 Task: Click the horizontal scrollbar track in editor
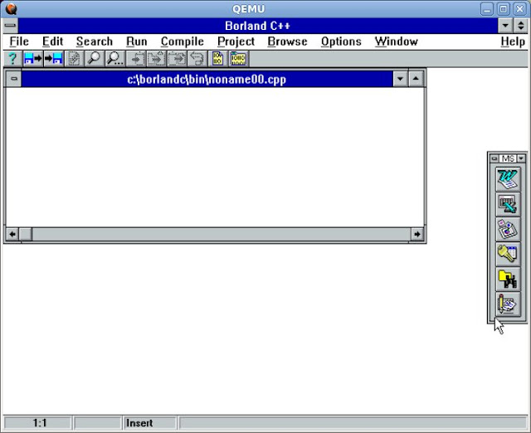(x=222, y=234)
